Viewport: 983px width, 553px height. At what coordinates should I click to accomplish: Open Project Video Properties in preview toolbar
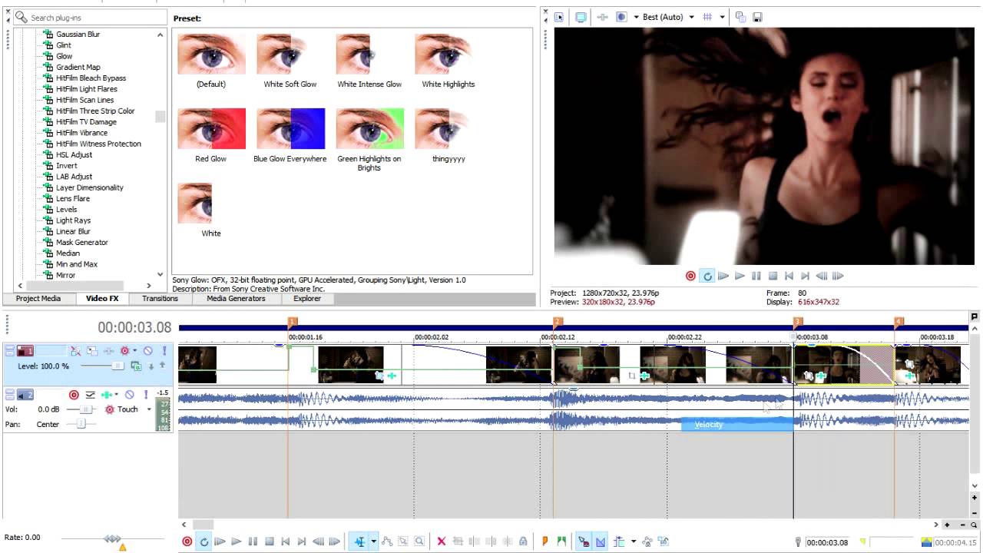tap(559, 17)
